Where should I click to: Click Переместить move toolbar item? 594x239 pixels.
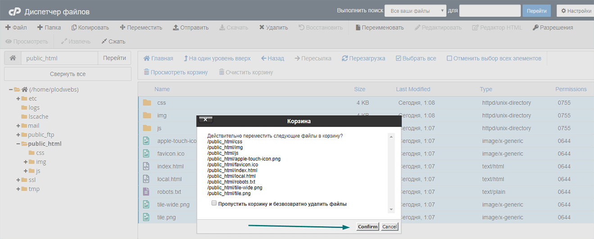141,27
